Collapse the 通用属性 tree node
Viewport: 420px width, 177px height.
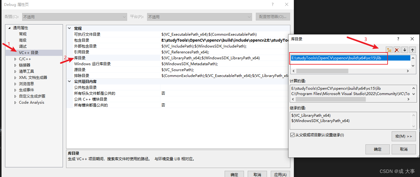click(x=9, y=28)
